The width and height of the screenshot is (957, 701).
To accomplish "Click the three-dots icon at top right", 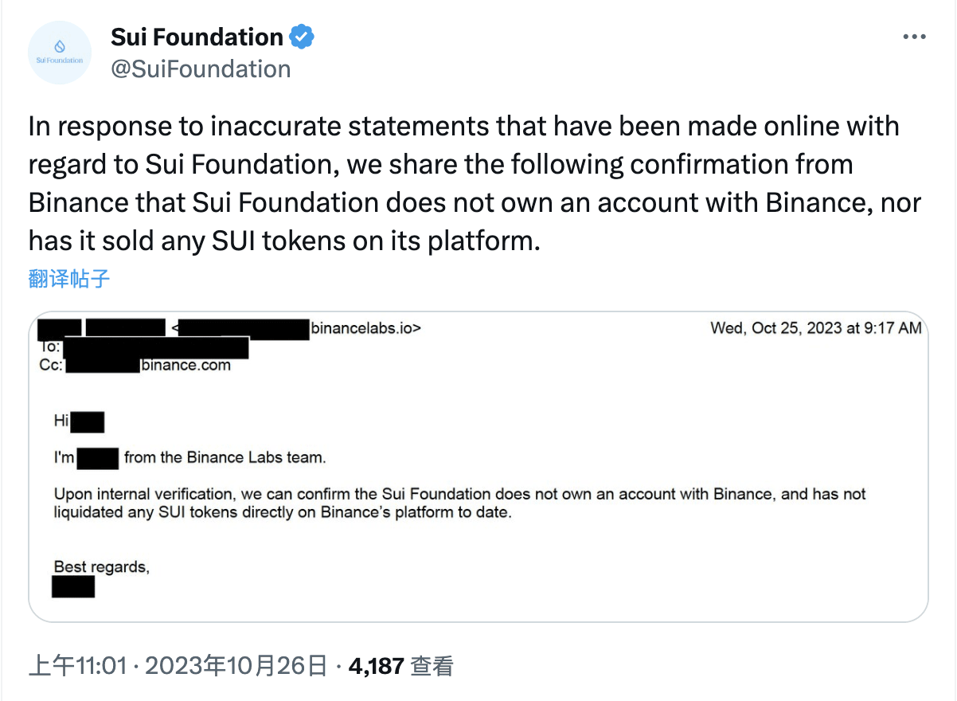I will [914, 36].
